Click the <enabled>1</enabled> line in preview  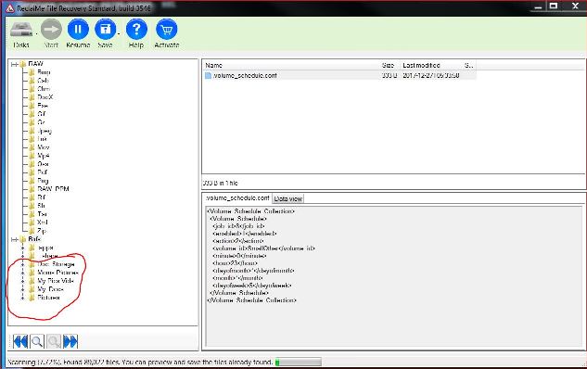[244, 234]
